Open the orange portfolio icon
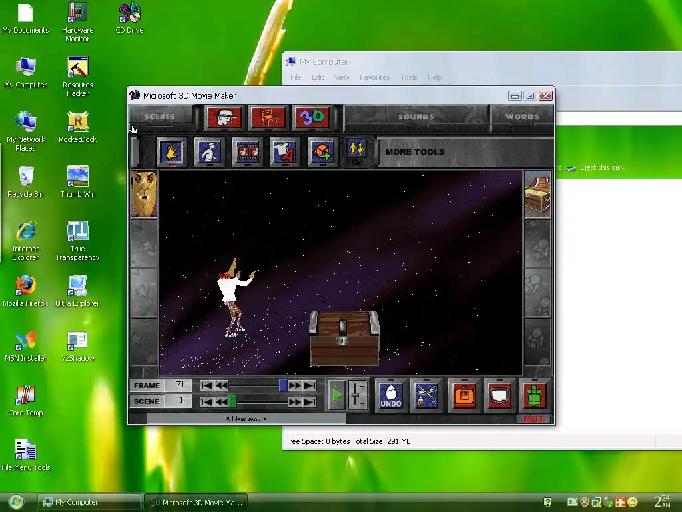Viewport: 682px width, 512px height. (x=464, y=395)
